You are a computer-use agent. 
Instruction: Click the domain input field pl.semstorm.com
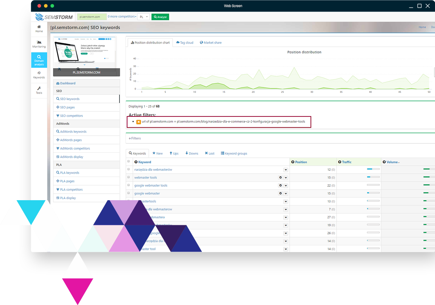point(92,17)
